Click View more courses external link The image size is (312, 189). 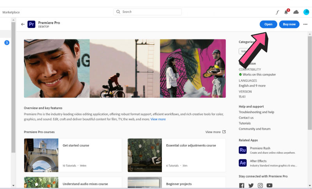215,132
